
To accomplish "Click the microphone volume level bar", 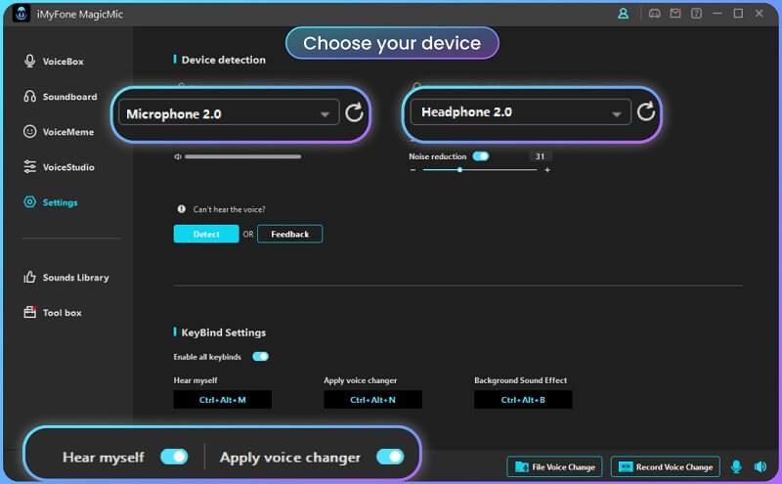I will 242,156.
